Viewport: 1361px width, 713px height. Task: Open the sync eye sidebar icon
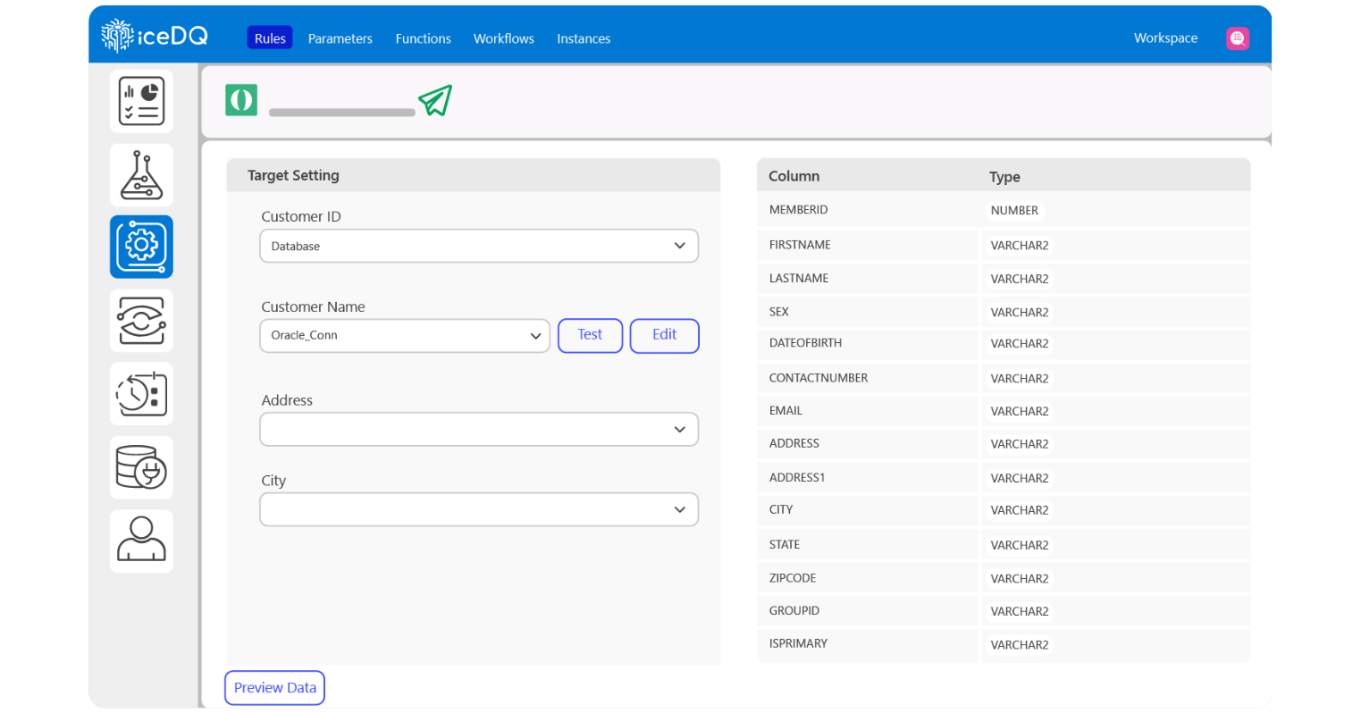point(141,321)
